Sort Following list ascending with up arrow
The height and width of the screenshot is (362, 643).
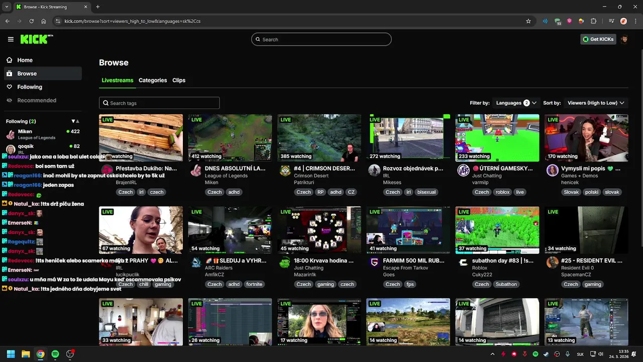(78, 121)
